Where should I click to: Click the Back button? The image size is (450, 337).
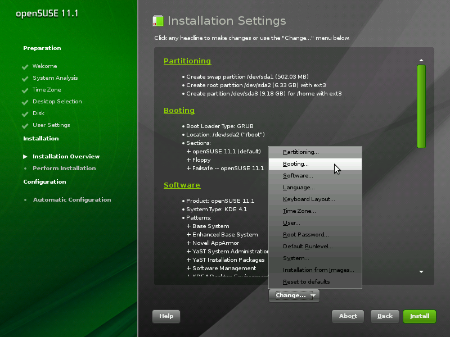coord(385,316)
